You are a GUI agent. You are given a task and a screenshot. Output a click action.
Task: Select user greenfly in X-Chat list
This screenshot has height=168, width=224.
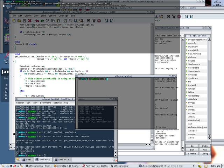pos(196,43)
